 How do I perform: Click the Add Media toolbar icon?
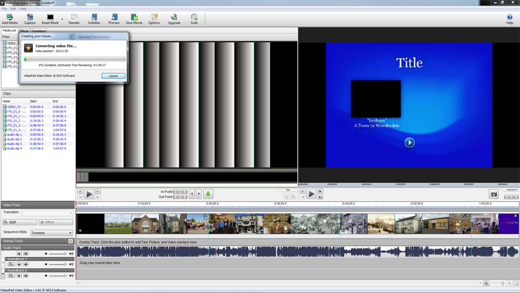click(x=9, y=19)
